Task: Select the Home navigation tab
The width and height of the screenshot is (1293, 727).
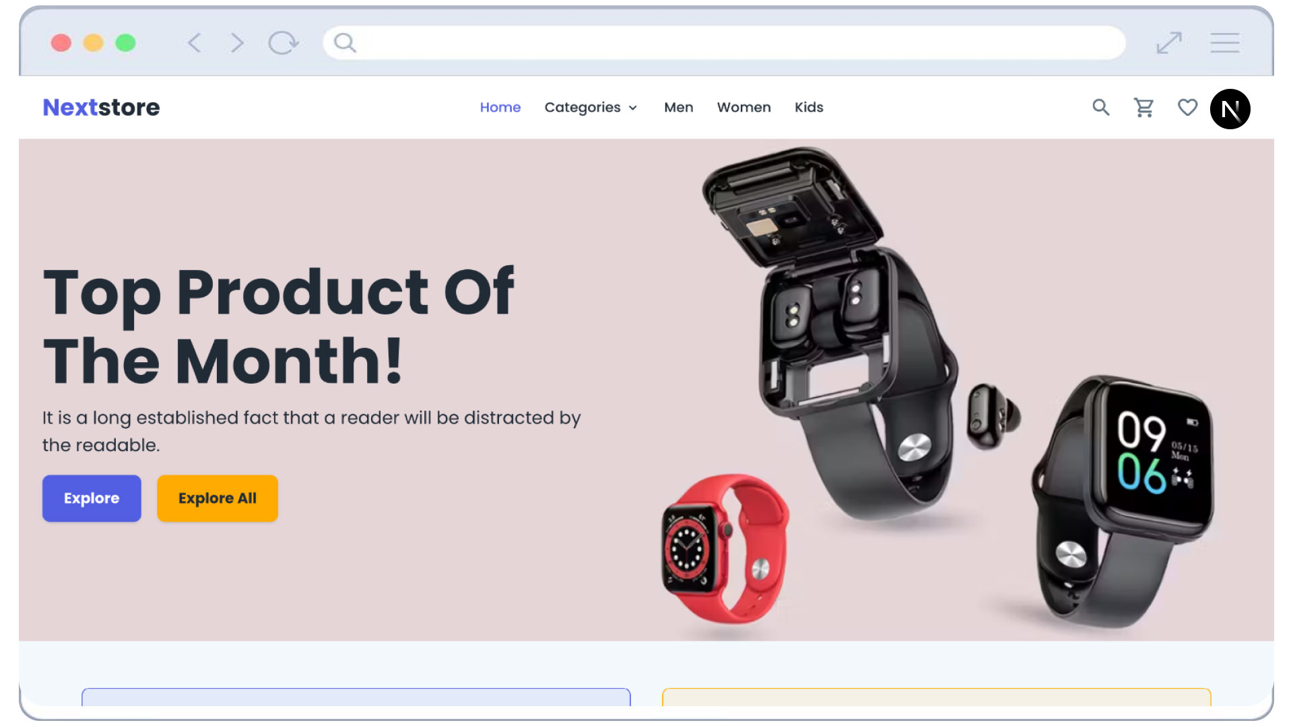Action: (x=500, y=108)
